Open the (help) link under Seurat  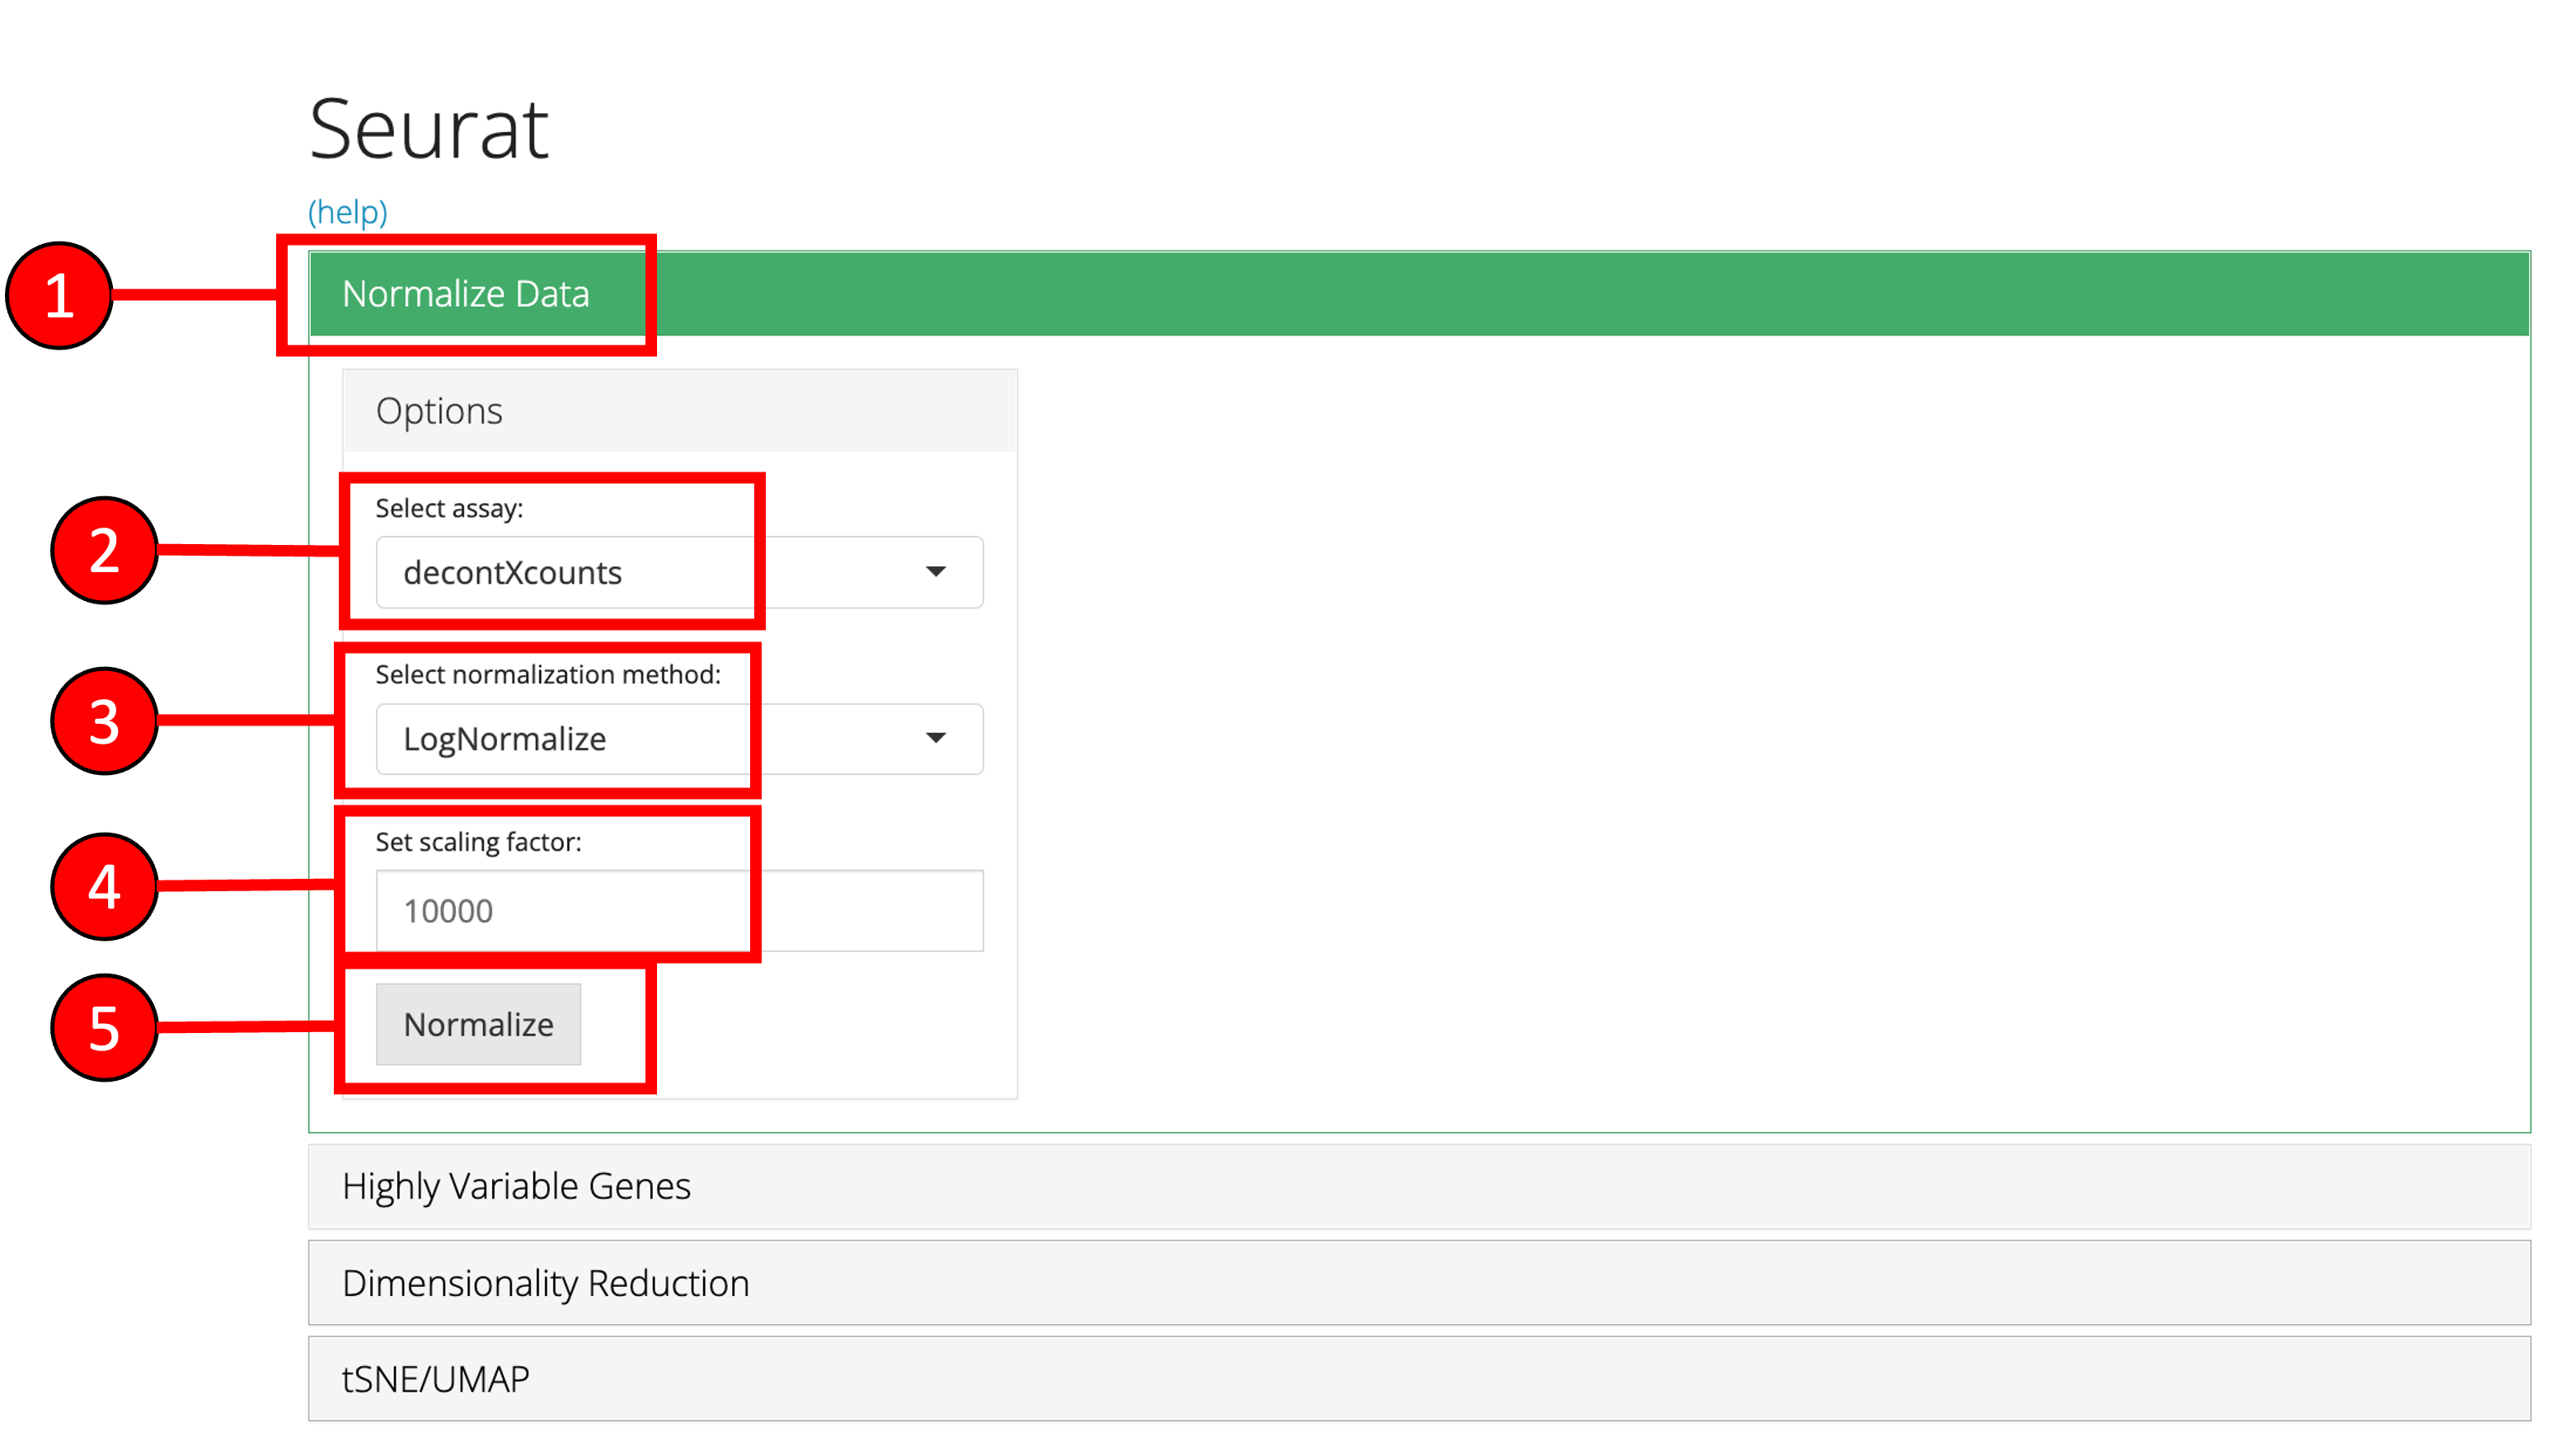click(x=347, y=212)
